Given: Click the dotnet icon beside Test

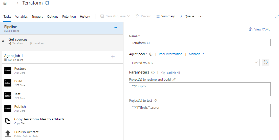Looking at the screenshot, I should pyautogui.click(x=8, y=96).
